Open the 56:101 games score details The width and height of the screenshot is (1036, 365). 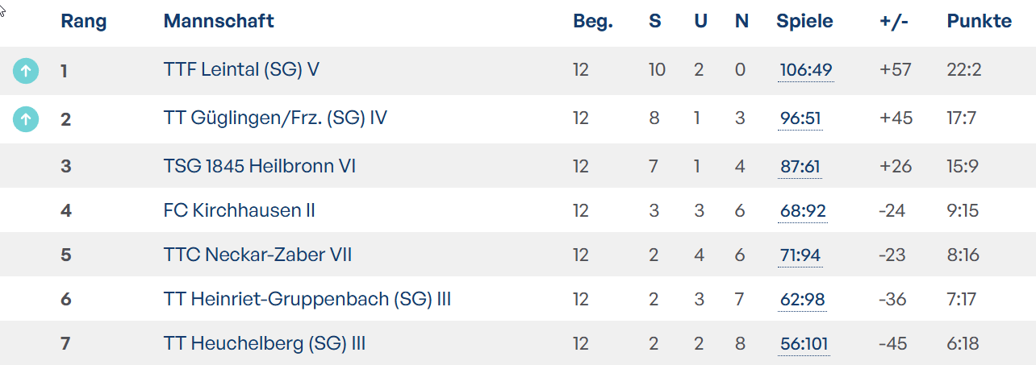coord(804,345)
